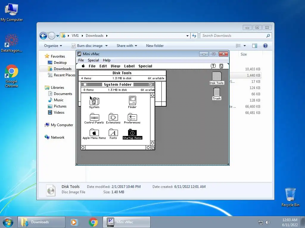Viewport: 305px width, 228px height.
Task: Open My Computer desktop icon
Action: click(x=12, y=12)
